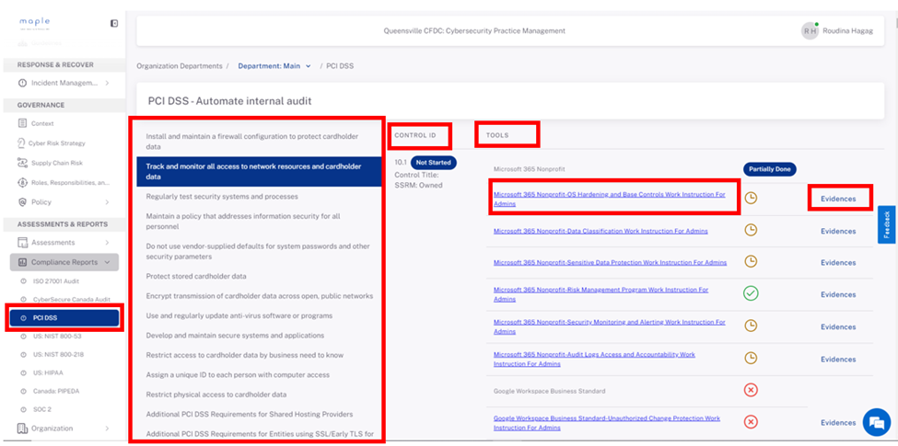Open Risk Management Program Work Instruction link
The width and height of the screenshot is (898, 446).
[601, 294]
